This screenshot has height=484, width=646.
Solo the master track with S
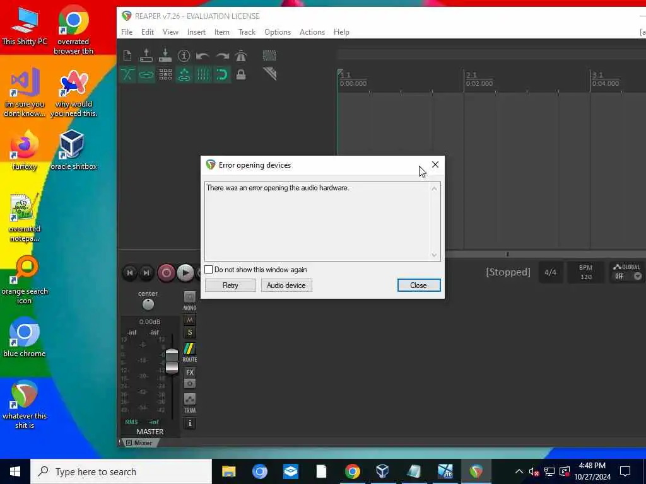(x=189, y=332)
